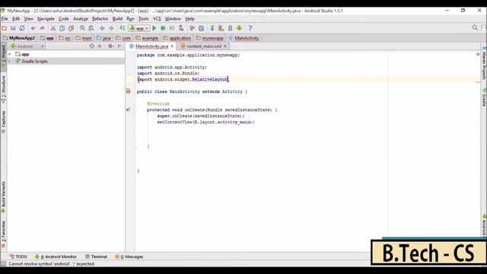Click the class gutter icon beside MainActivity
Screen dimensions: 487x274
pos(129,91)
